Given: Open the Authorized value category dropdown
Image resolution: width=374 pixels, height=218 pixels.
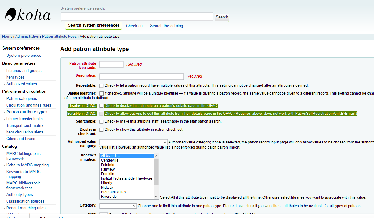Looking at the screenshot, I should tap(134, 142).
